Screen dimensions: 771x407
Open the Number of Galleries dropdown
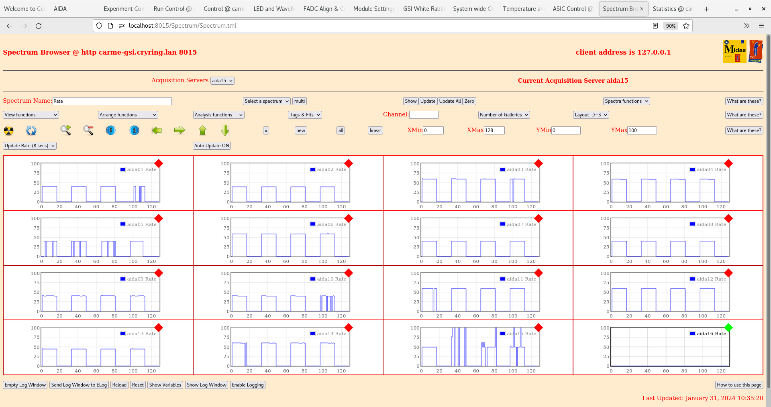point(504,115)
